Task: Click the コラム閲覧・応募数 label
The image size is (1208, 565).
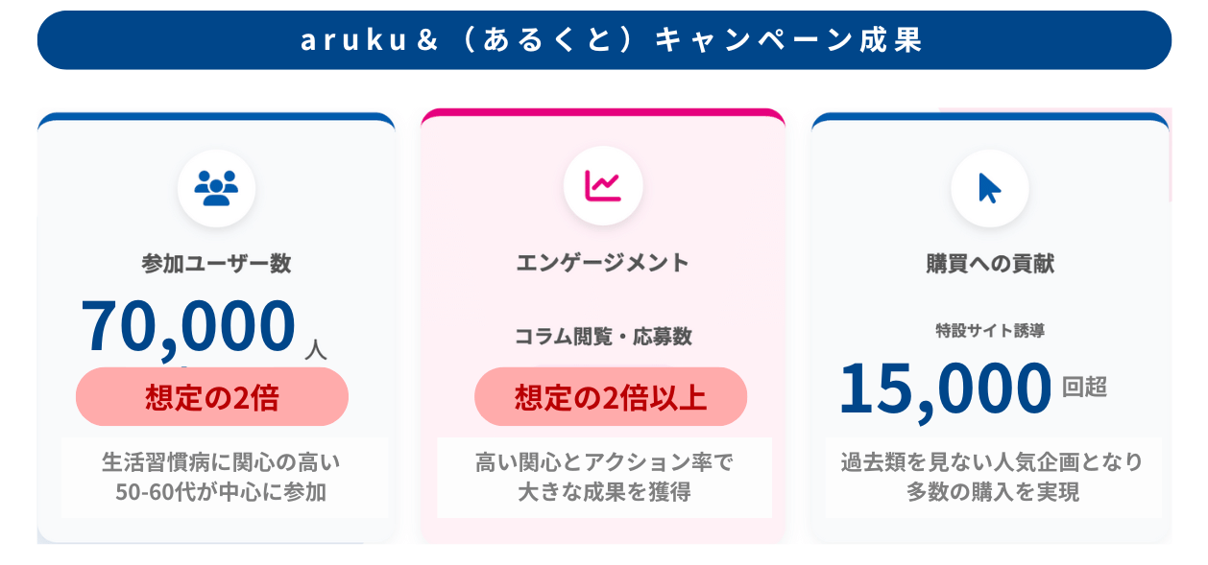Action: pos(603,337)
